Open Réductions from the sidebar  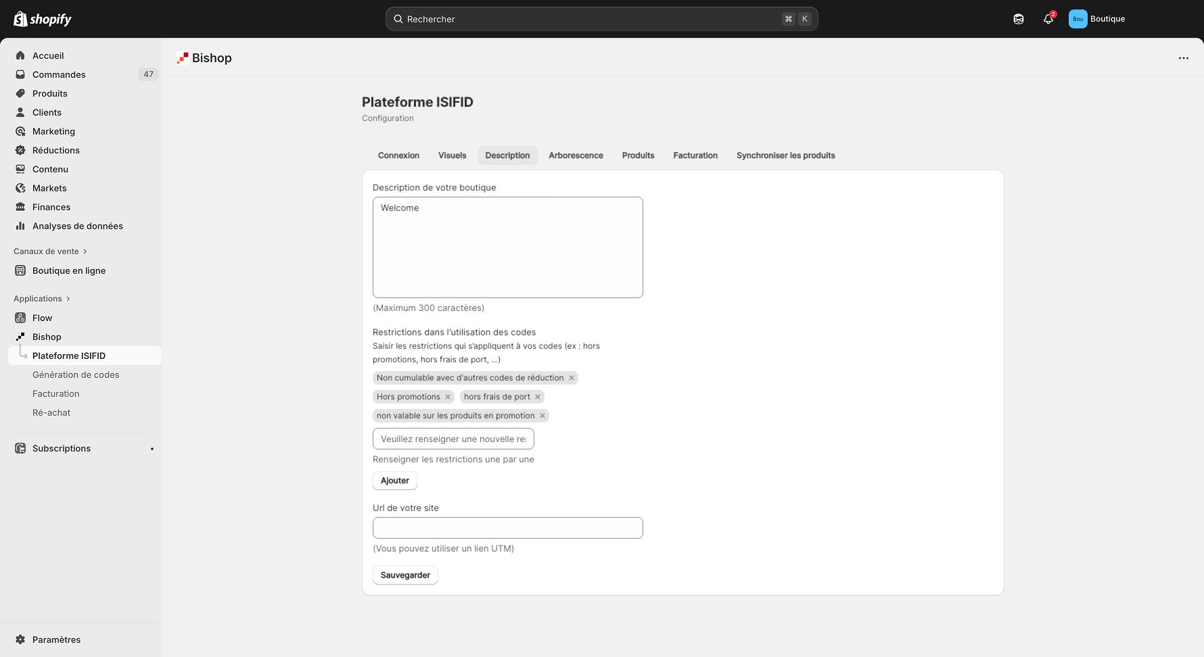click(55, 150)
